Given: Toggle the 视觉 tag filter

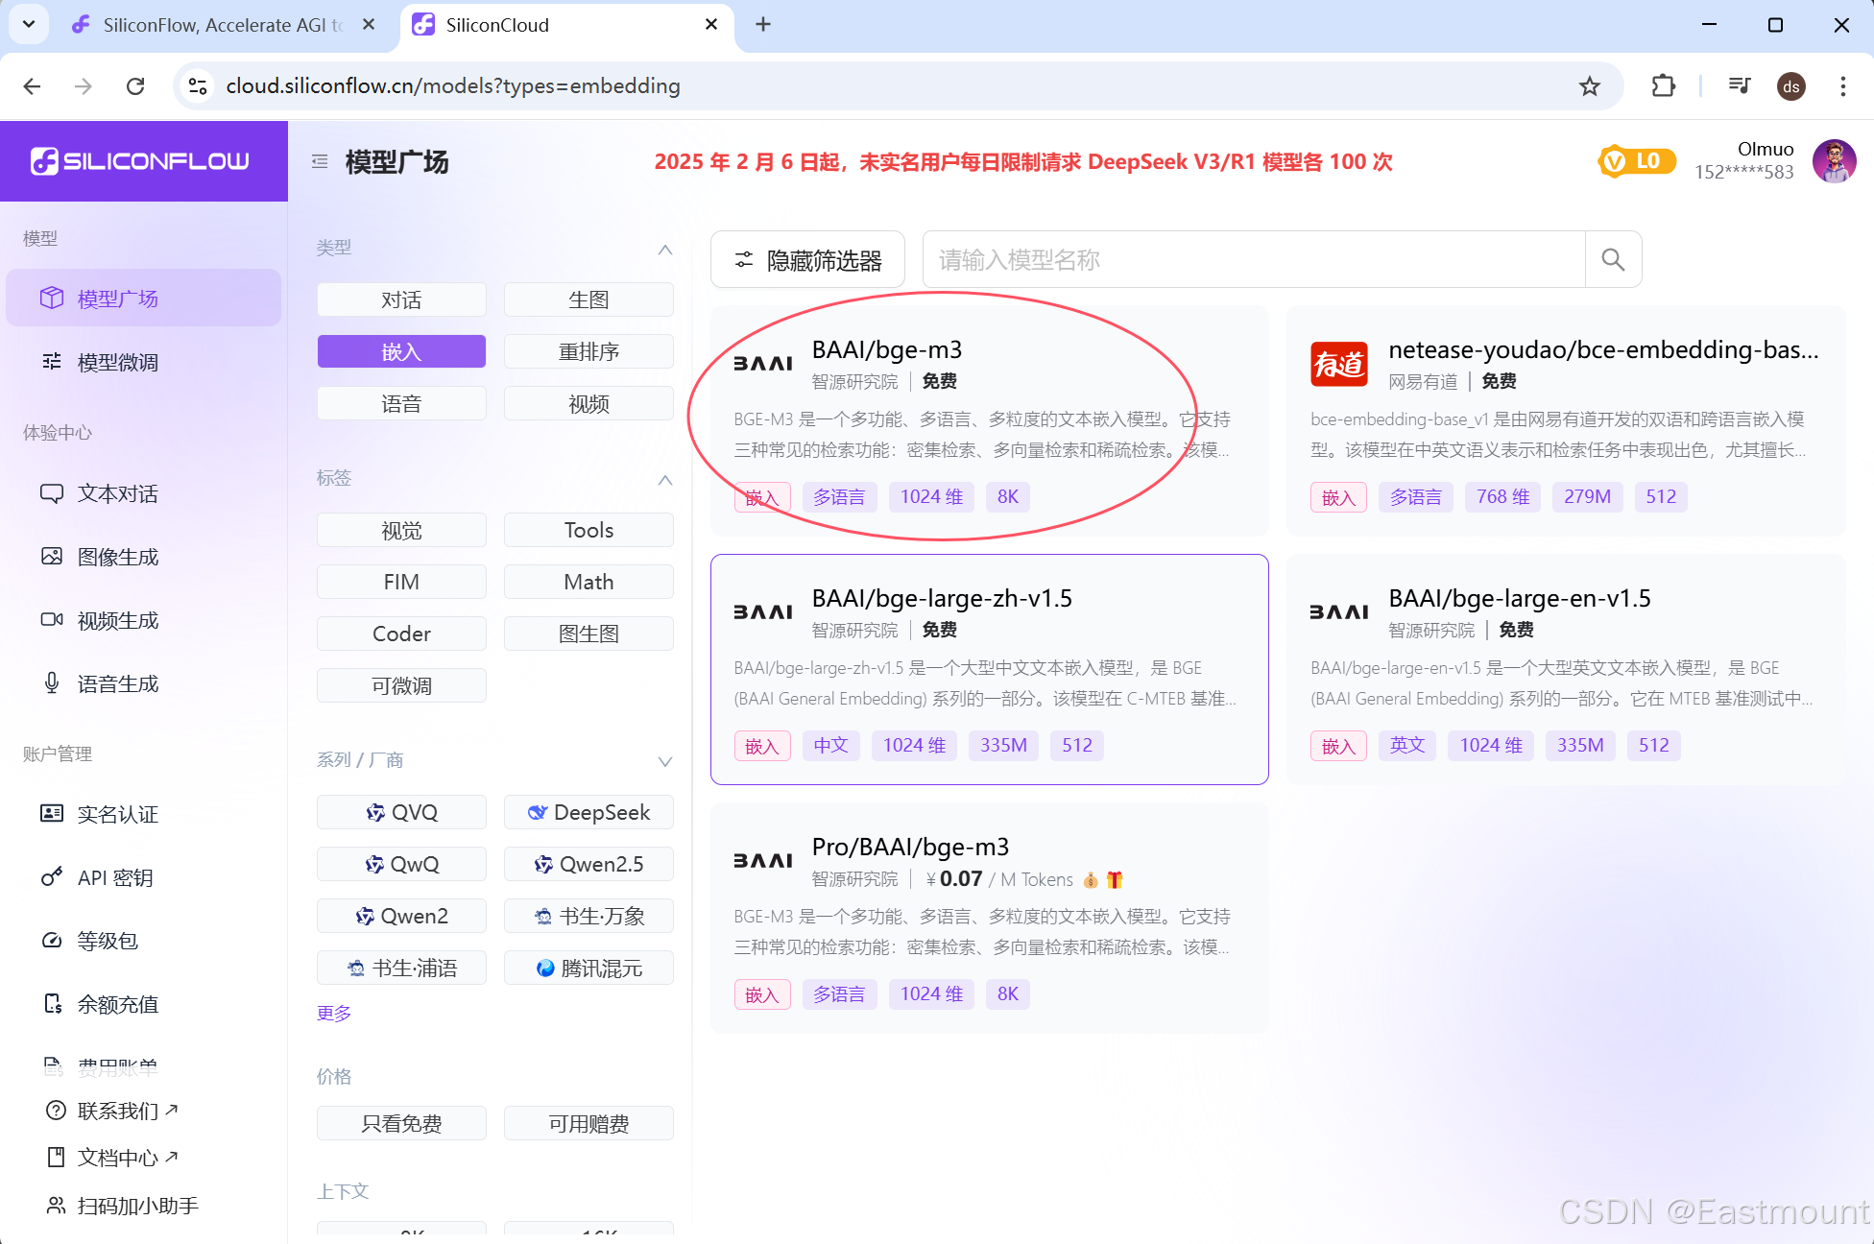Looking at the screenshot, I should click(x=401, y=530).
